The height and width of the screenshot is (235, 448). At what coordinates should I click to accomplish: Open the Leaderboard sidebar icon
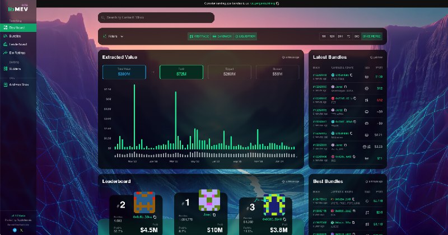(5, 44)
